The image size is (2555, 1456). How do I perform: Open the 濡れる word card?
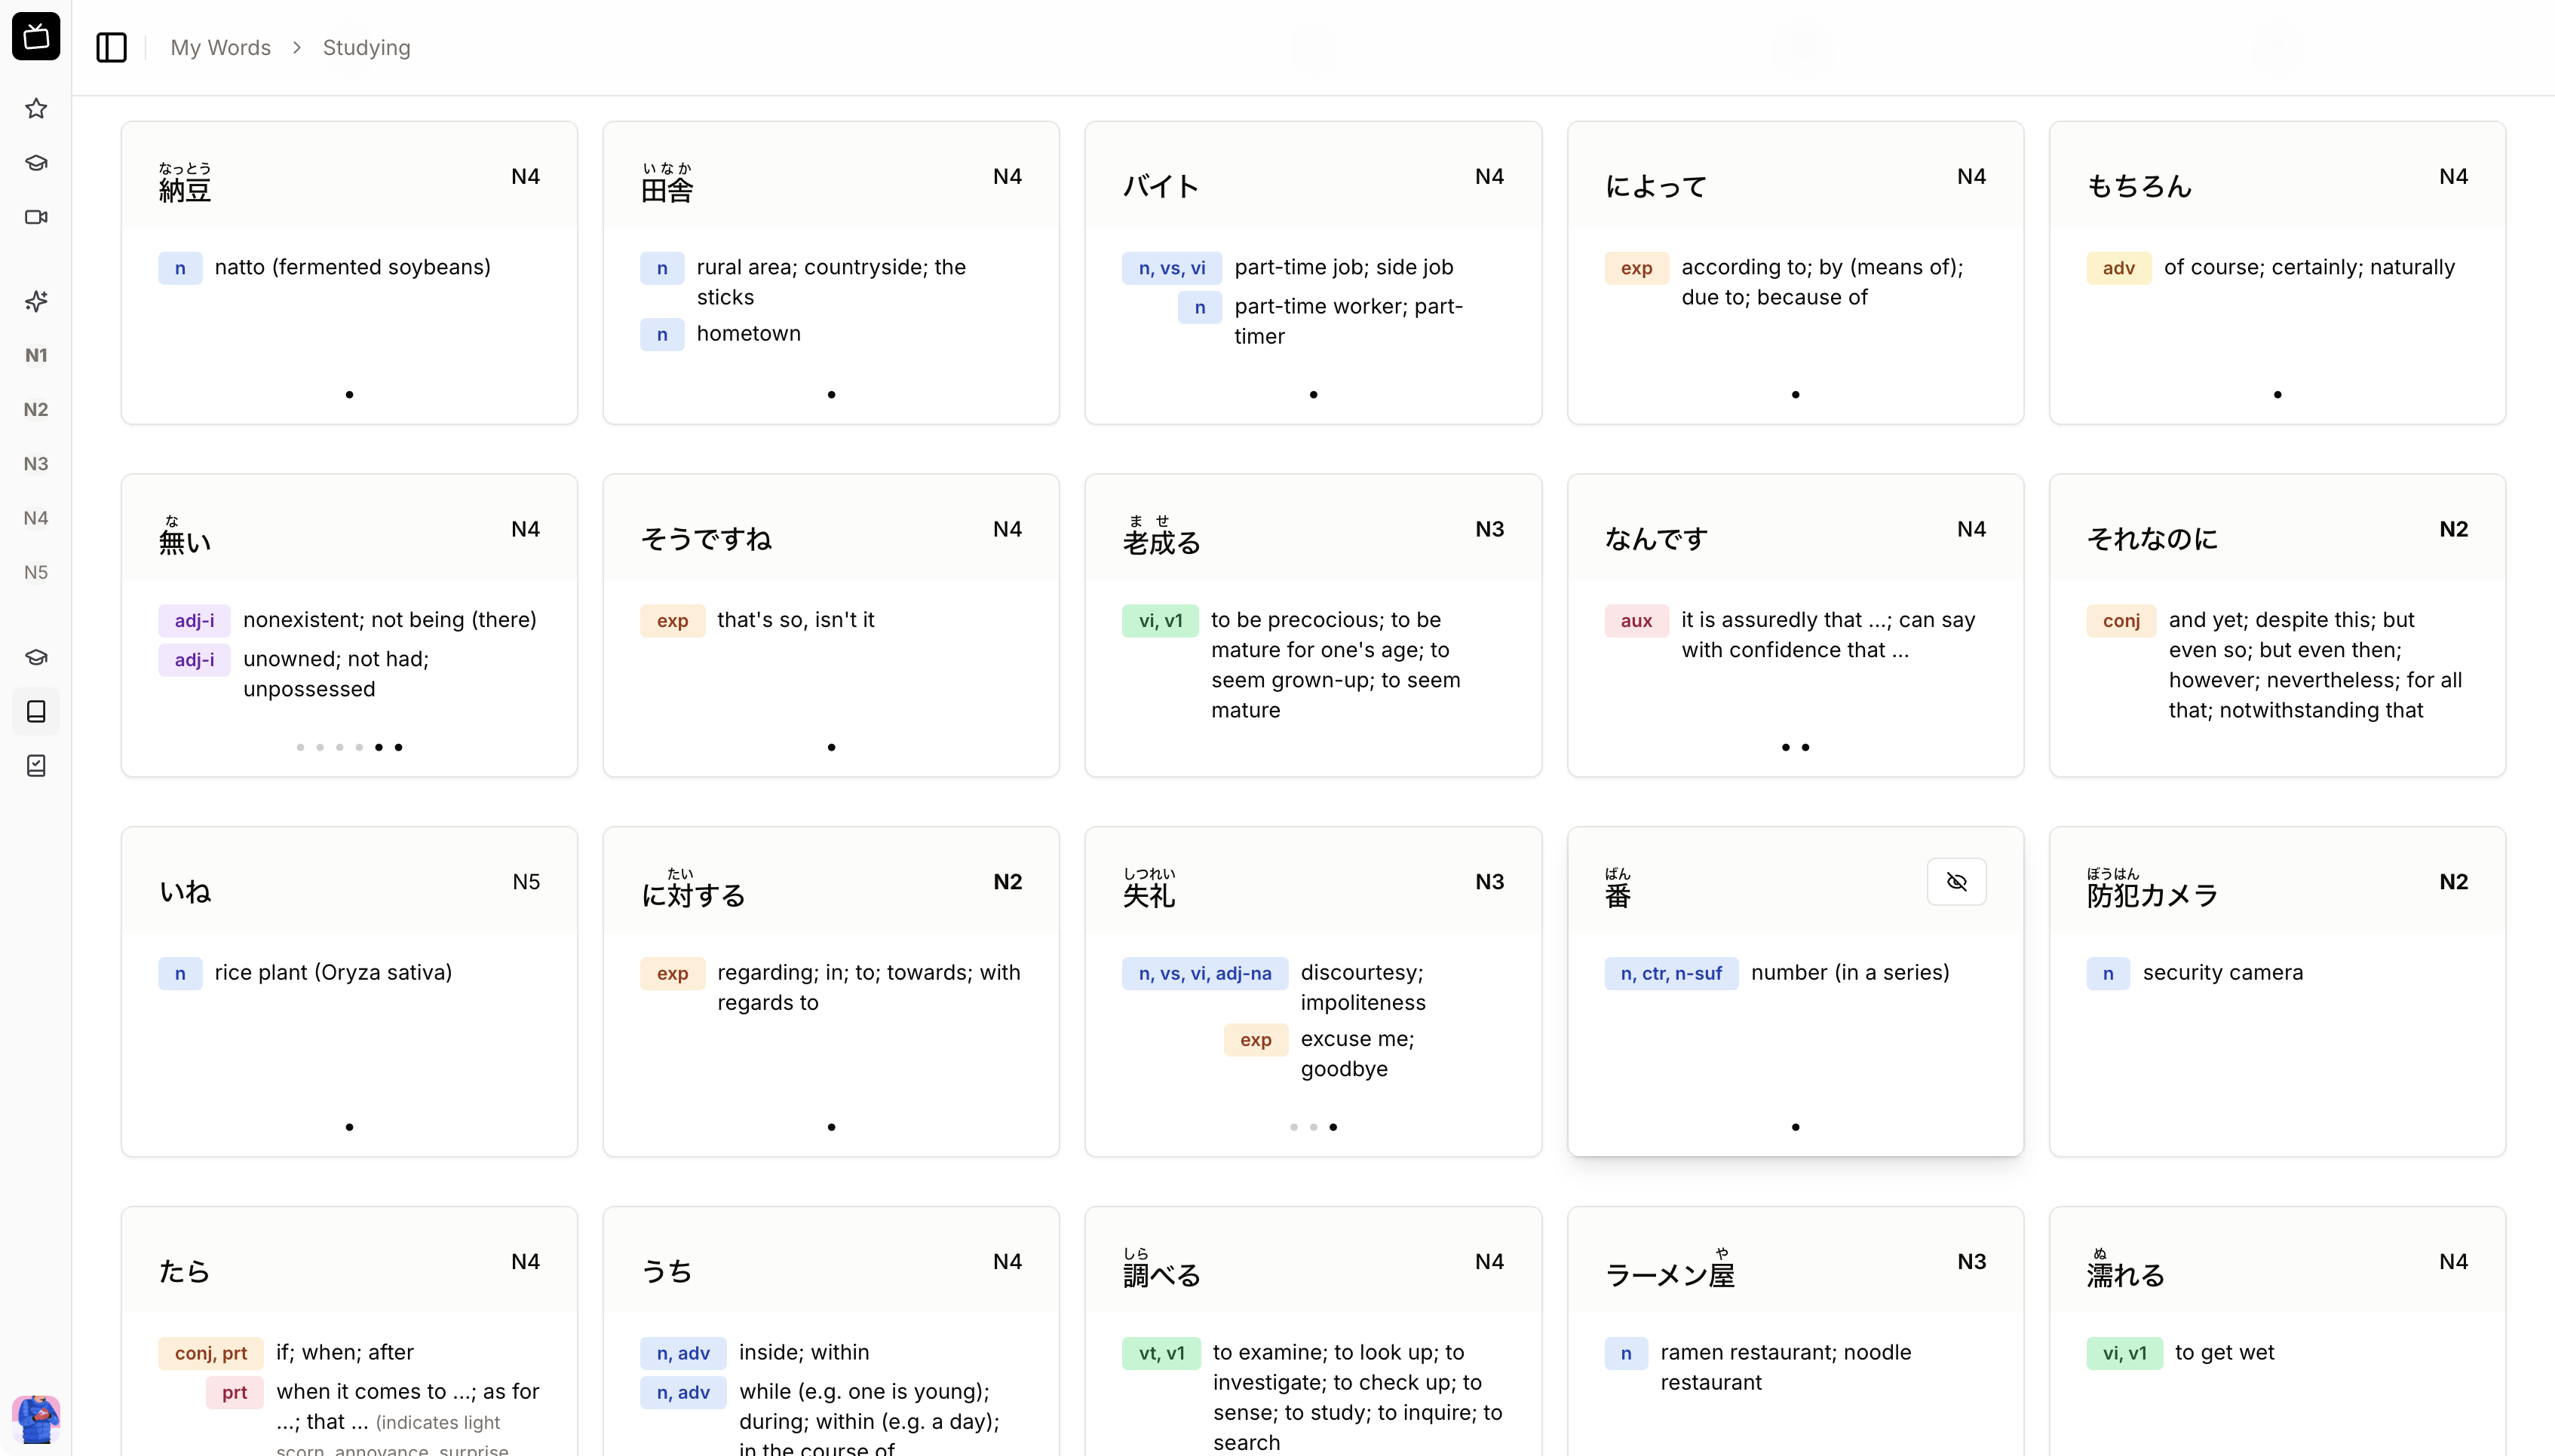tap(2277, 1331)
